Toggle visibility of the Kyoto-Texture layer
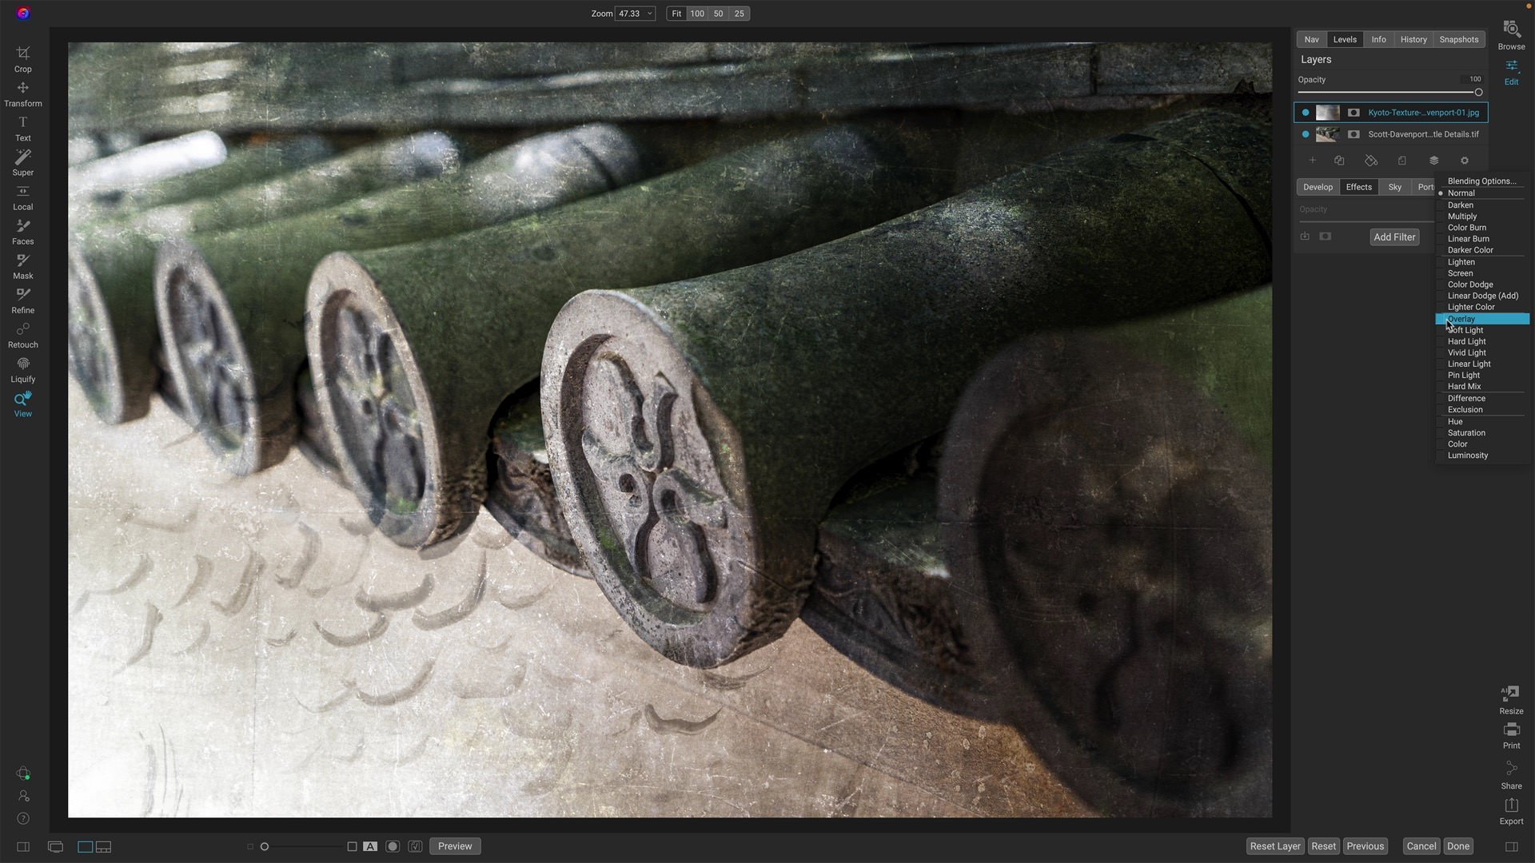This screenshot has width=1535, height=863. 1306,113
